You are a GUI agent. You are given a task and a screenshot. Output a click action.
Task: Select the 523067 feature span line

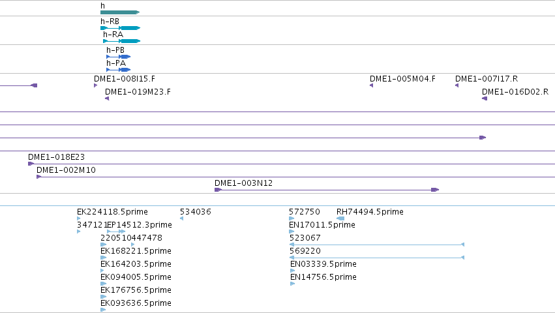pos(376,245)
